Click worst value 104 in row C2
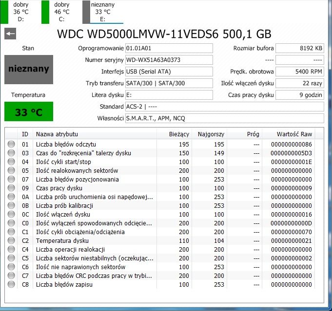Viewport: 332px width, 311px height. tap(219, 241)
